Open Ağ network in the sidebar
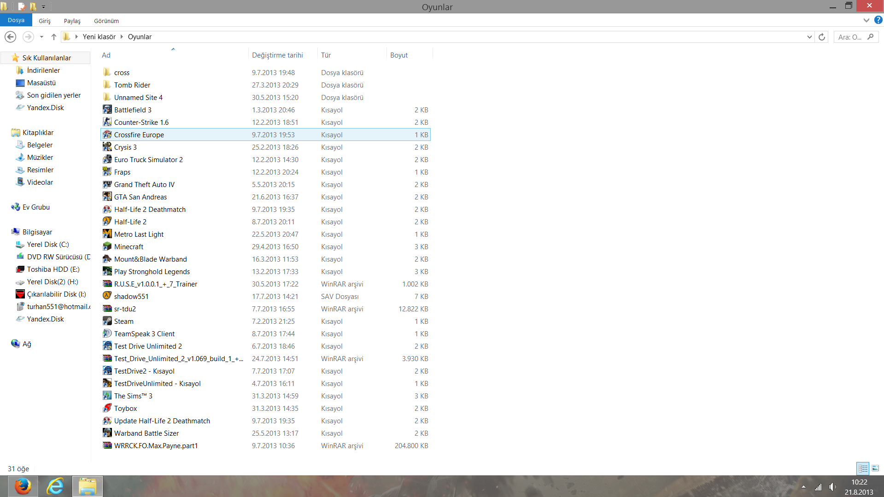The width and height of the screenshot is (884, 497). point(27,344)
